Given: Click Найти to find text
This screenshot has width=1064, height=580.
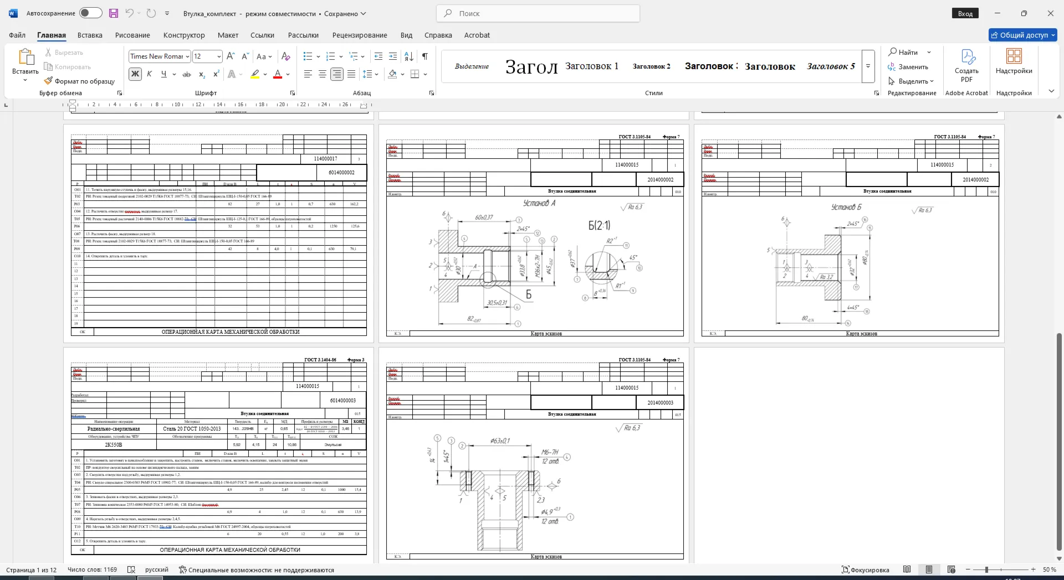Looking at the screenshot, I should click(x=903, y=52).
